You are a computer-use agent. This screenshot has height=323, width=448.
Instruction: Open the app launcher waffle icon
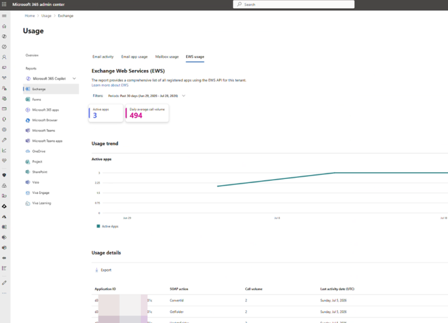(4, 4)
